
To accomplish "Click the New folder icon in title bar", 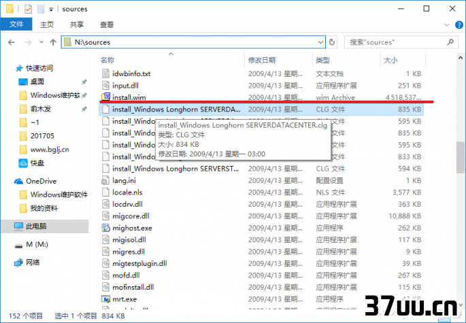I will point(41,9).
